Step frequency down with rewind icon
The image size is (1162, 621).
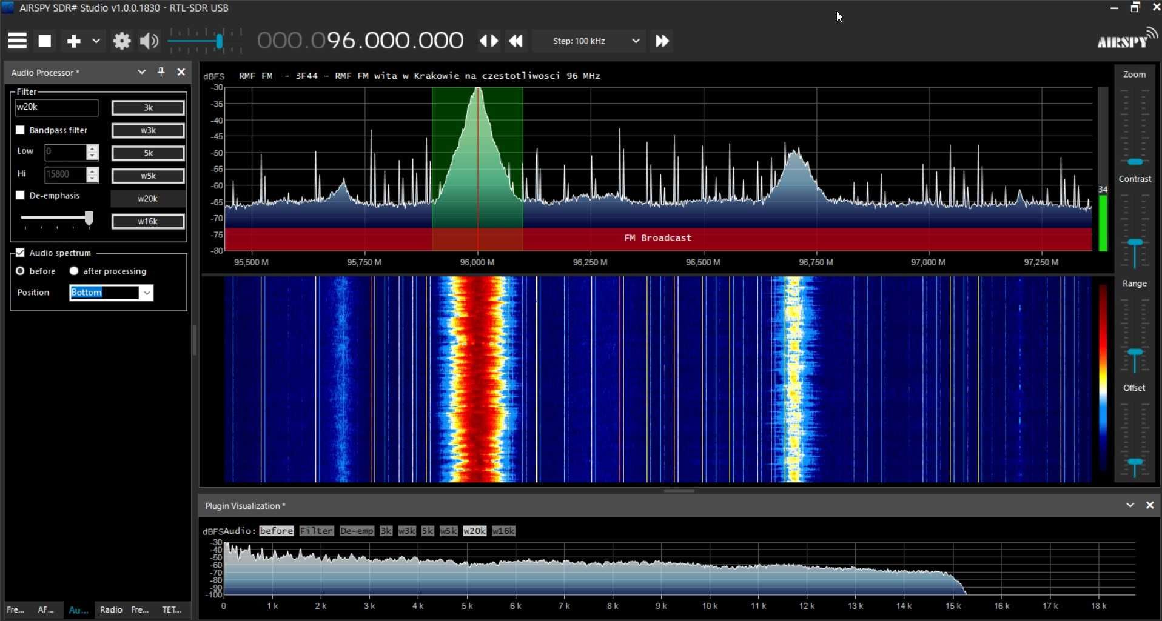pyautogui.click(x=516, y=41)
